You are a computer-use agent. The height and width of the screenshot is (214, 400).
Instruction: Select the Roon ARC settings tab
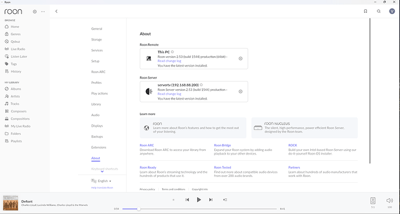click(x=98, y=72)
